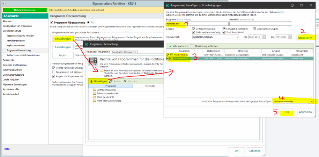
Task: Click the spinner arrows of the bis date 10.01.2023
Action: tap(290, 37)
